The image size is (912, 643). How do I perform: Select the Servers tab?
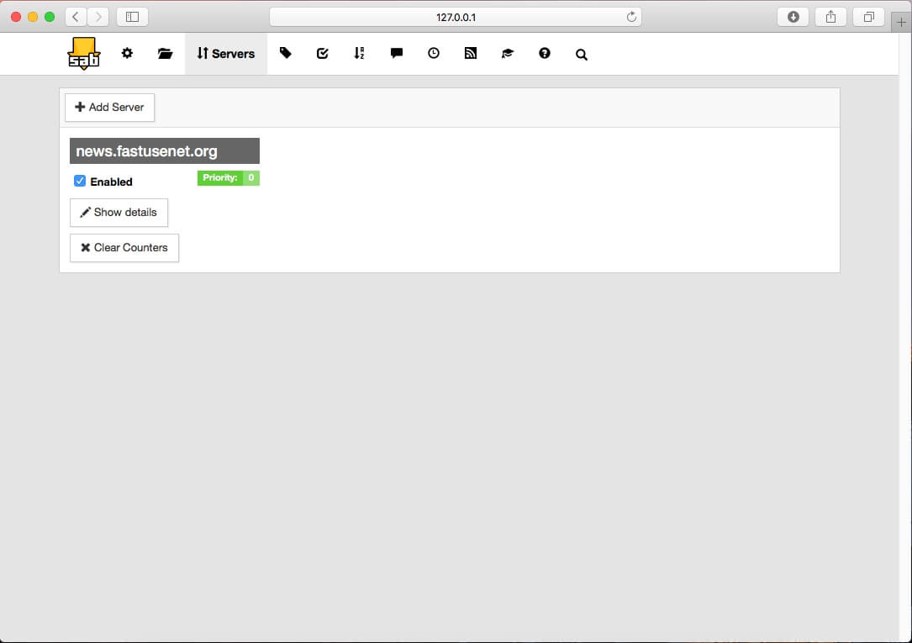coord(226,54)
